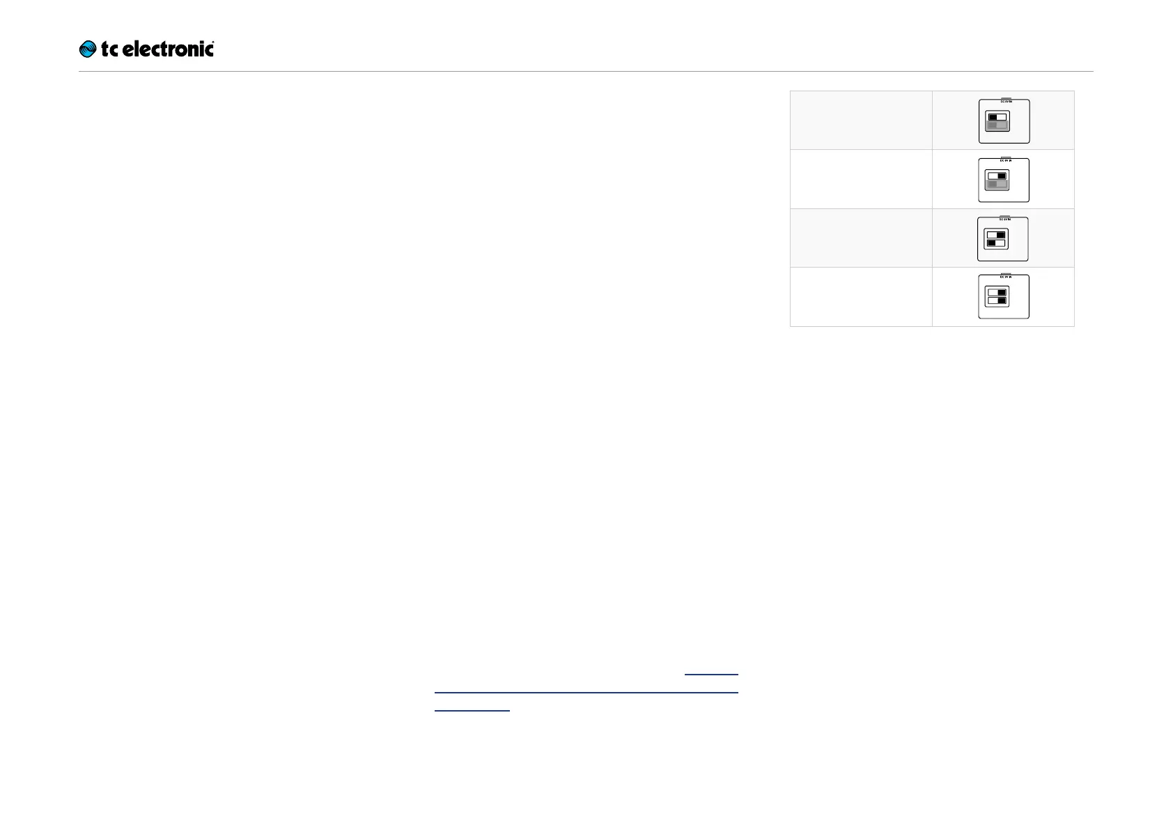
Task: Toggle upper DIP switch in first diagram
Action: (x=997, y=117)
